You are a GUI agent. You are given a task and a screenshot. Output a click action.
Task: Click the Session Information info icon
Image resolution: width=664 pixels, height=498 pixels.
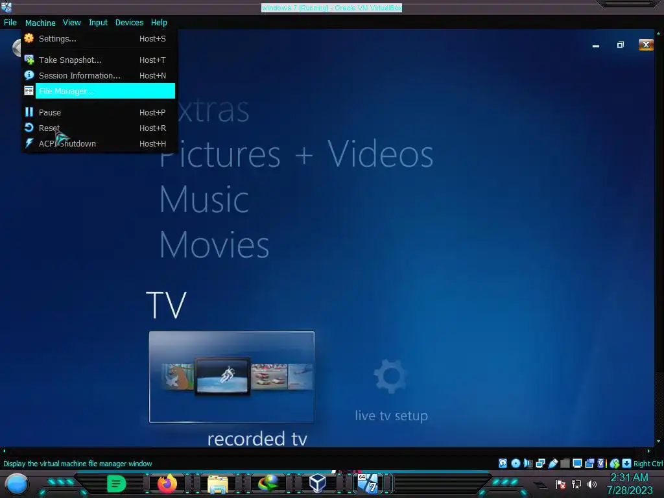coord(29,75)
